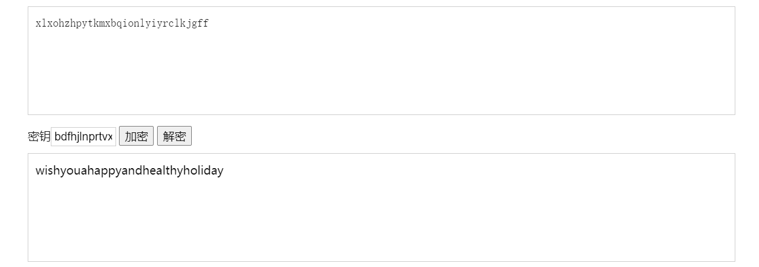
Task: Click the bottom-right corner of the upper textarea
Action: [x=730, y=110]
